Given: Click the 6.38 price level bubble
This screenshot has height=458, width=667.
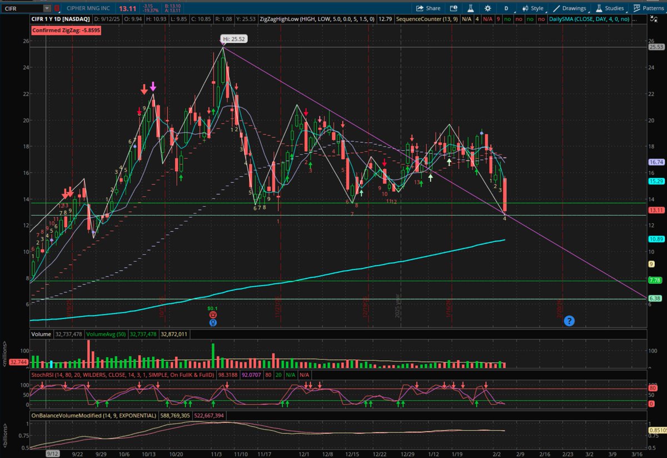Looking at the screenshot, I should point(656,298).
